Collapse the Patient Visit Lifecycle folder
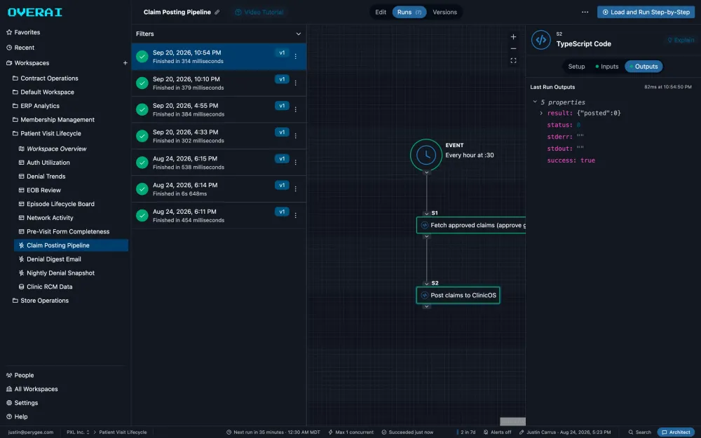Image resolution: width=701 pixels, height=438 pixels. click(47, 133)
